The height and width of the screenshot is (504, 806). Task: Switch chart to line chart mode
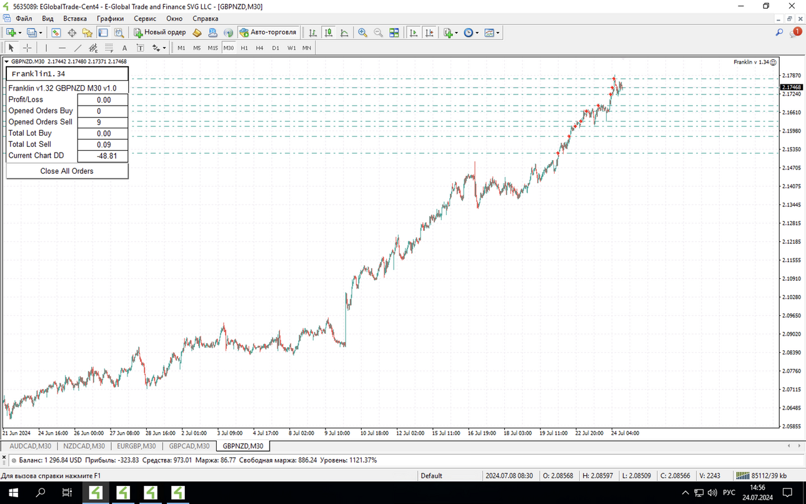pyautogui.click(x=344, y=33)
